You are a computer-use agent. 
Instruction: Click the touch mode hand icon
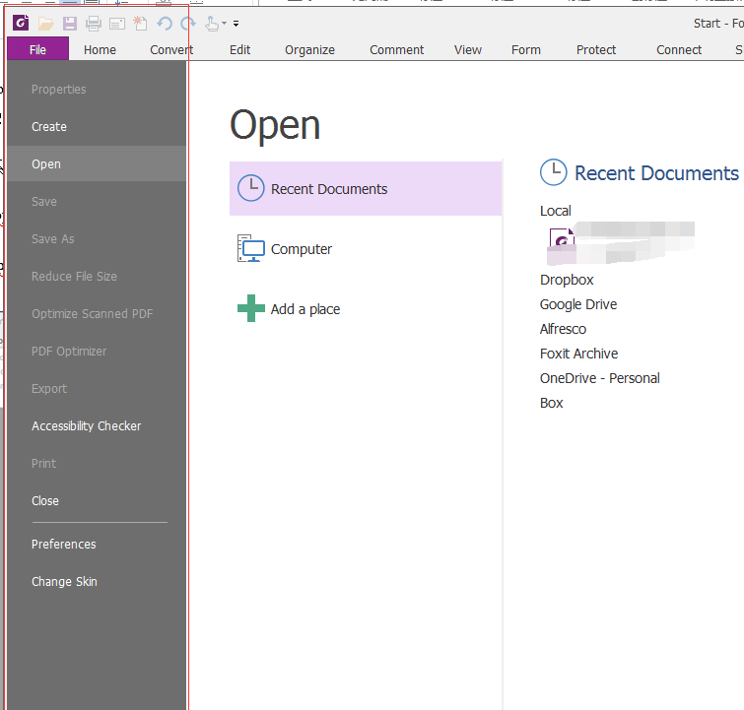[x=211, y=23]
